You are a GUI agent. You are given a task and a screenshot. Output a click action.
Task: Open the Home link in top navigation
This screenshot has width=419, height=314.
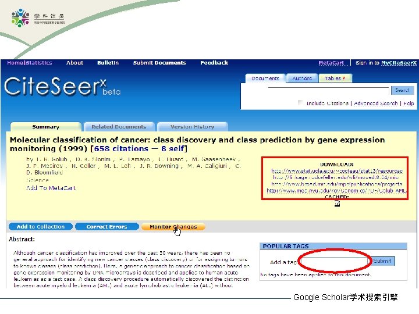pyautogui.click(x=15, y=63)
